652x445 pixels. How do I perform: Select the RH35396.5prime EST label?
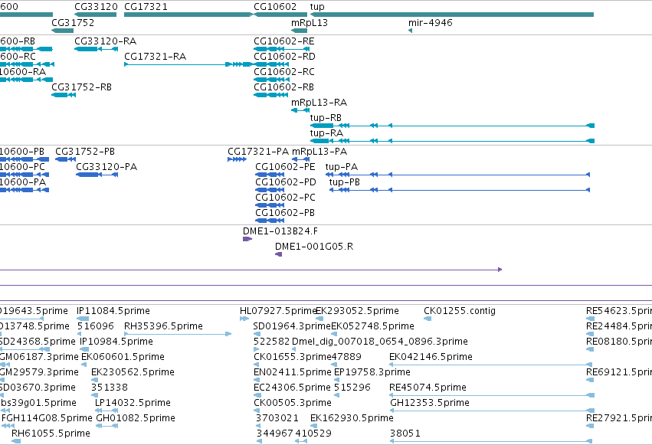click(x=163, y=326)
